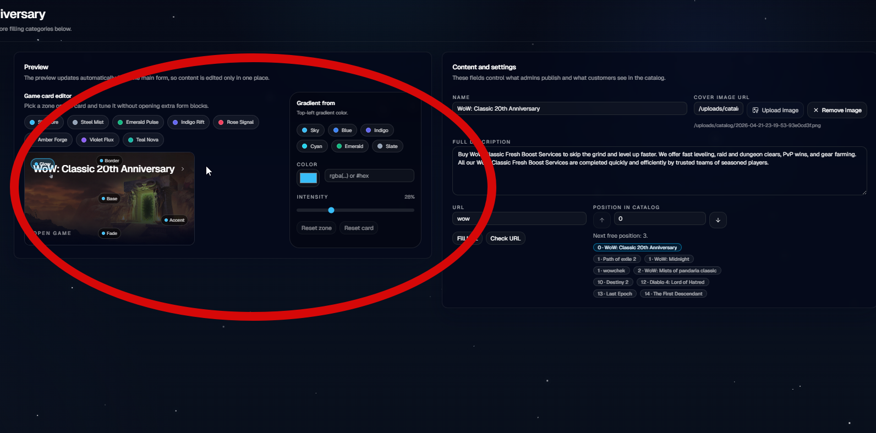Viewport: 876px width, 433px height.
Task: Click the intensity slider handle
Action: click(x=331, y=210)
